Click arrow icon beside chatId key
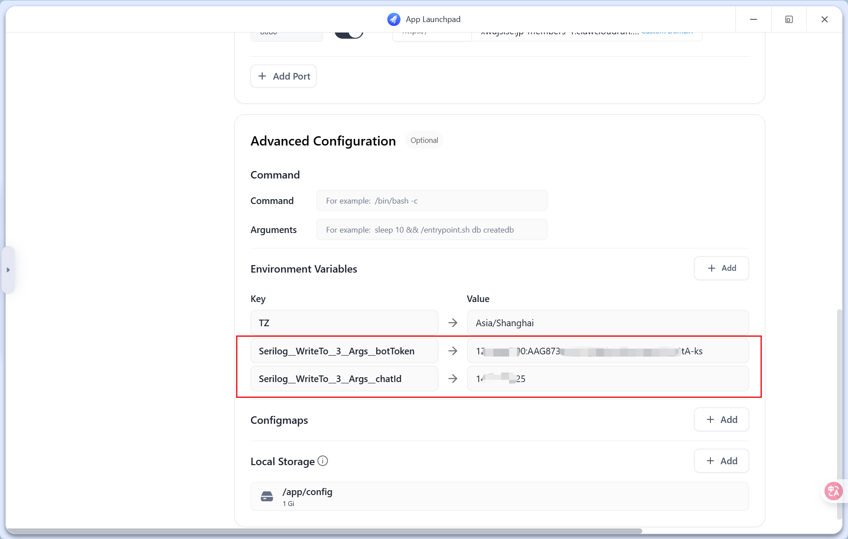This screenshot has height=539, width=848. [453, 379]
